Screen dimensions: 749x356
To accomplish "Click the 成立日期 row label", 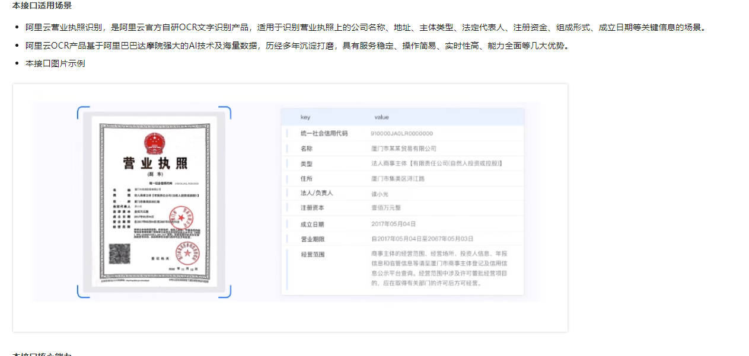I will [x=313, y=224].
